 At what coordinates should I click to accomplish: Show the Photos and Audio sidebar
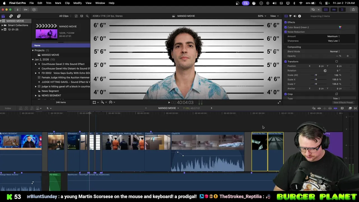pos(11,16)
